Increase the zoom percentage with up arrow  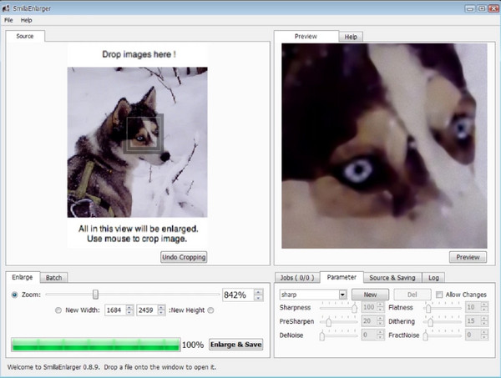tap(259, 291)
